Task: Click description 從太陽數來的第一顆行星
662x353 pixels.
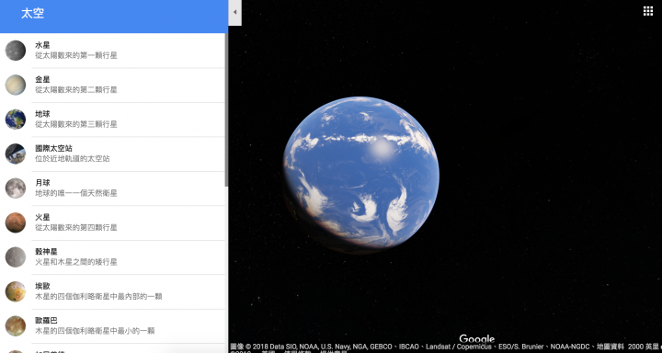Action: (x=76, y=55)
